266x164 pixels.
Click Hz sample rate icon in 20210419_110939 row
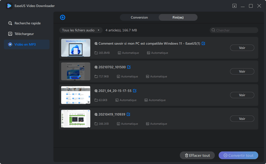tap(147, 124)
